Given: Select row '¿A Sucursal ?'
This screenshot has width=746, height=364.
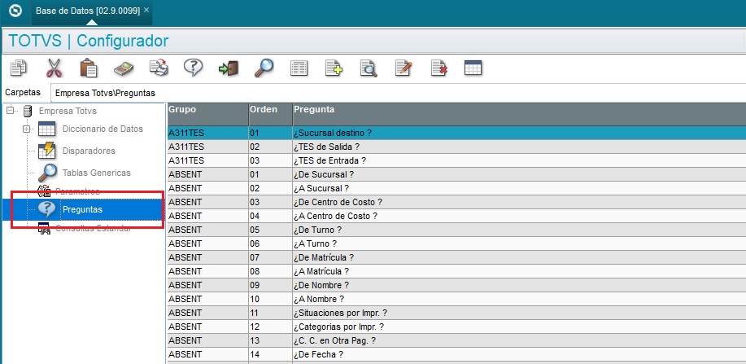Looking at the screenshot, I should coord(456,188).
